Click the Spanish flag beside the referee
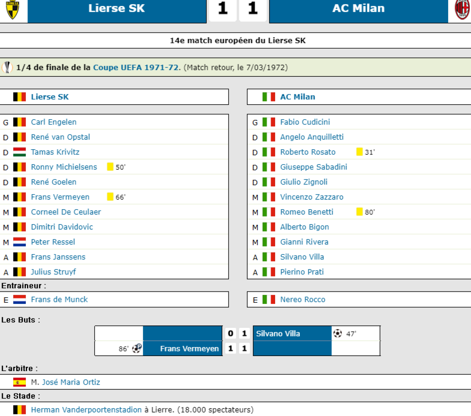Screen dimensions: 471x416 (x=19, y=382)
